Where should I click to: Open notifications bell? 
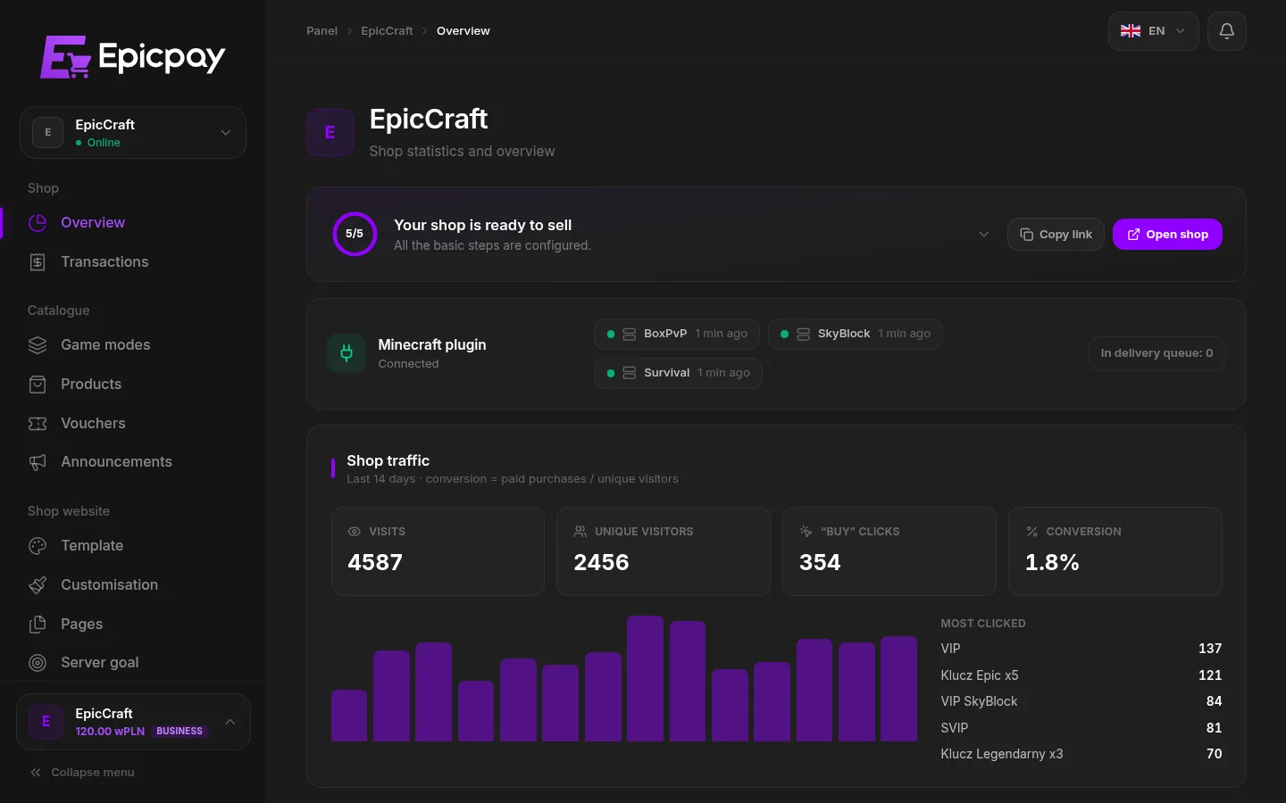(x=1227, y=31)
